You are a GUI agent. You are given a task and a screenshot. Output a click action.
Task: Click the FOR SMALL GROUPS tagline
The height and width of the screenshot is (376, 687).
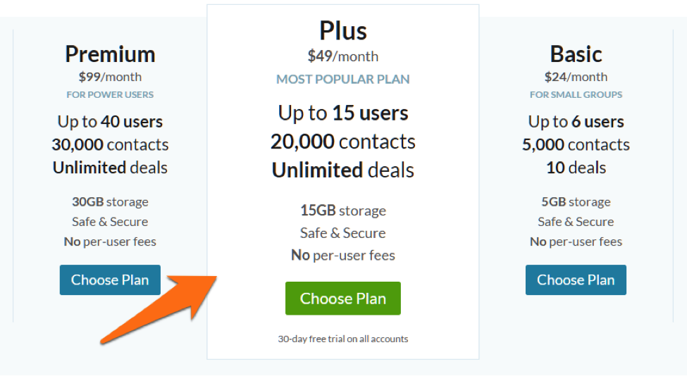click(x=576, y=94)
